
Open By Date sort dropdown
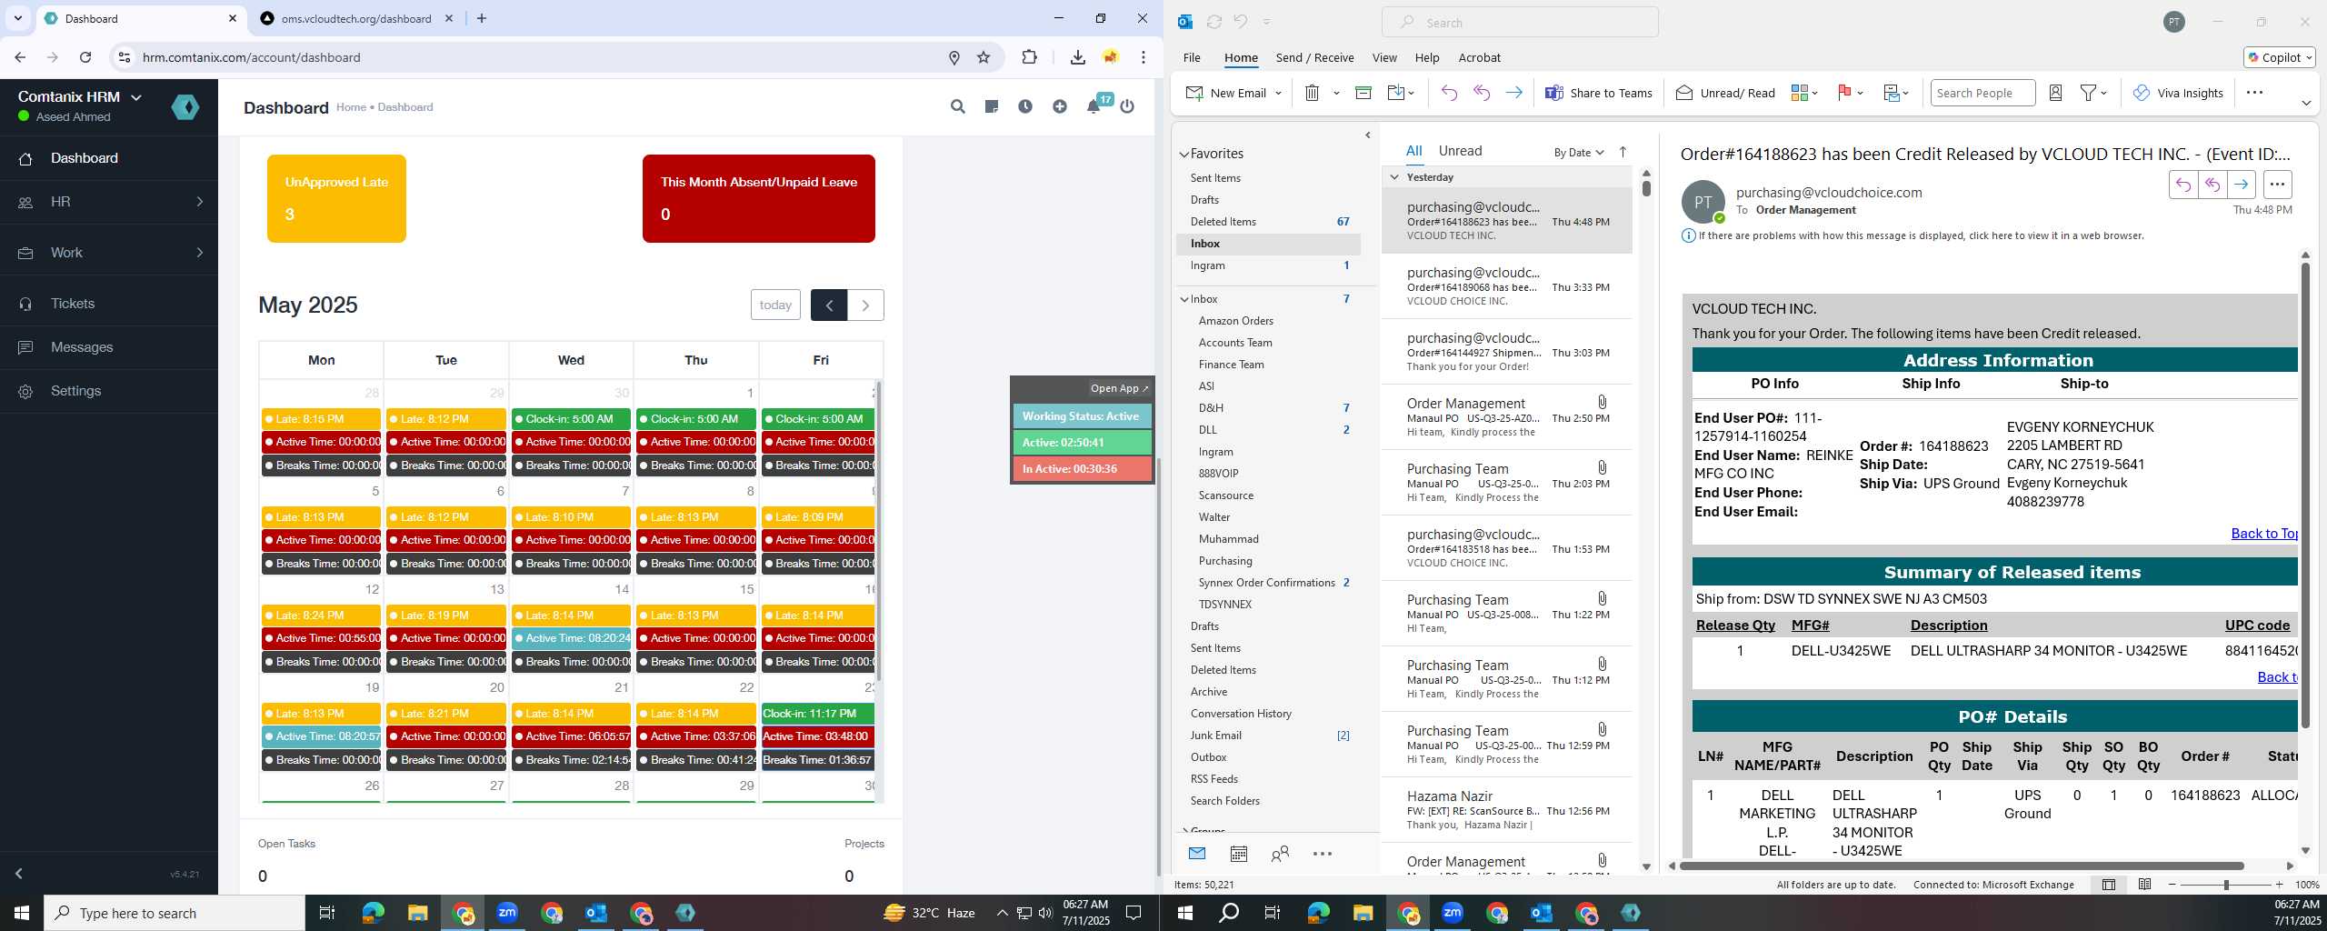pos(1579,152)
